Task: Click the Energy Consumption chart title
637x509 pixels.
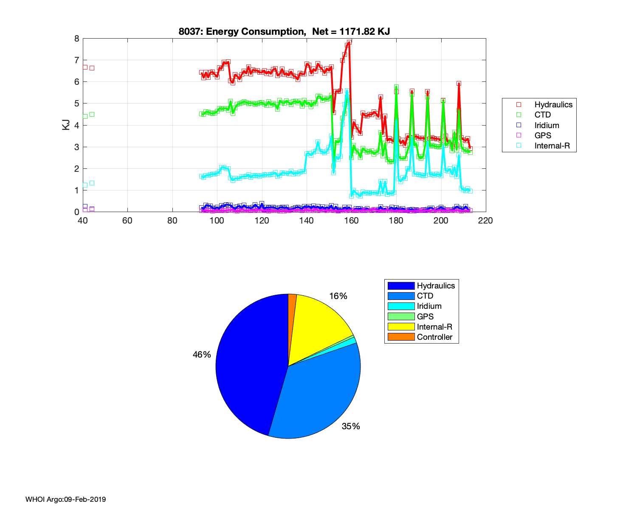Action: (x=284, y=31)
